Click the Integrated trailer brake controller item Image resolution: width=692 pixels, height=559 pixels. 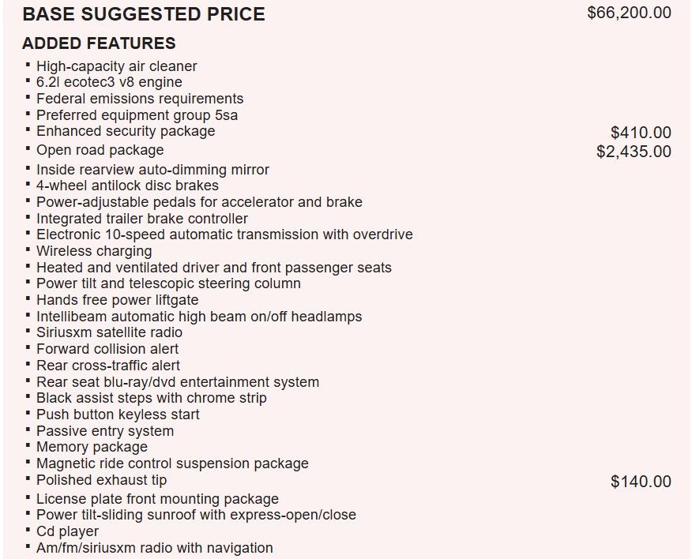pos(141,219)
